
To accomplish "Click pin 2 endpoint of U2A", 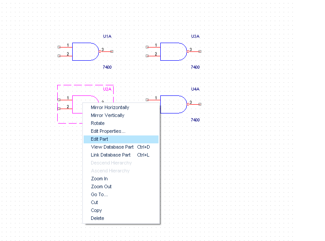I will click(x=59, y=109).
